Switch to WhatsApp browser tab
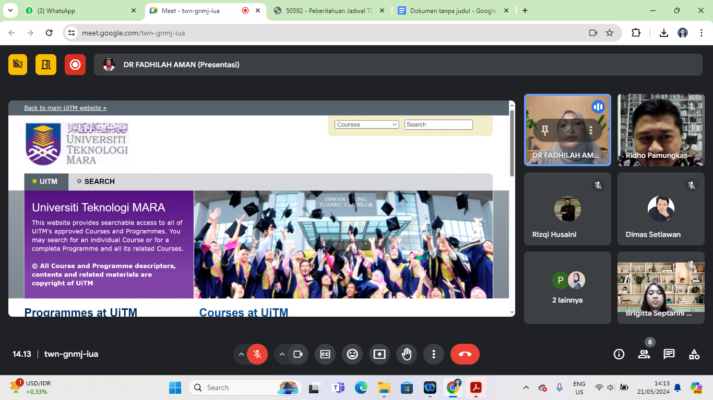This screenshot has width=713, height=400. (81, 10)
